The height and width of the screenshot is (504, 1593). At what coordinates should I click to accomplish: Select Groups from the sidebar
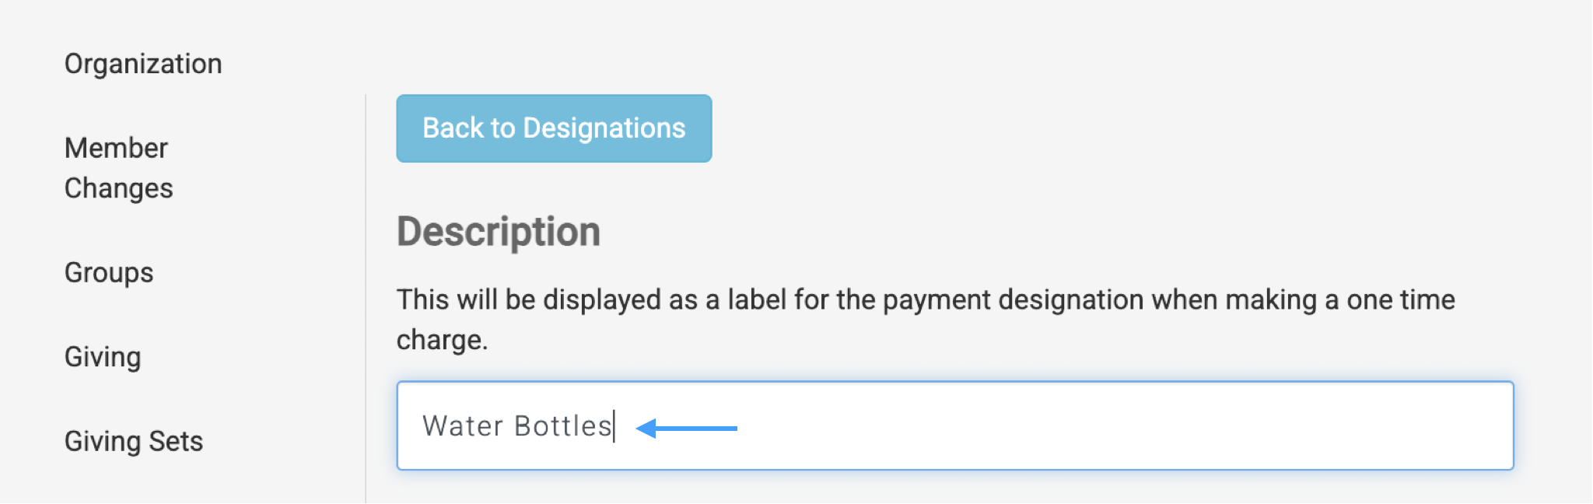pyautogui.click(x=109, y=273)
